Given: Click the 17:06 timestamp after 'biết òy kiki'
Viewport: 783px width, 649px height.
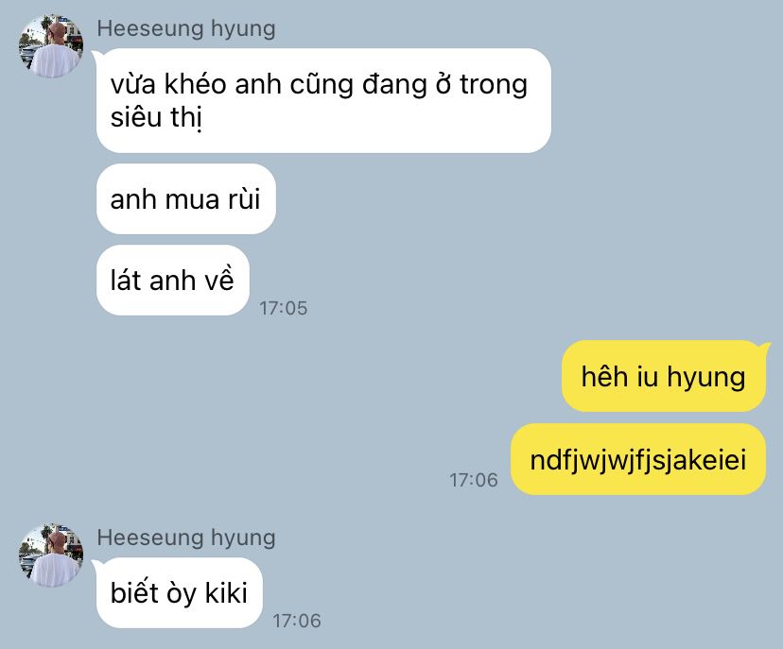Looking at the screenshot, I should (x=297, y=621).
